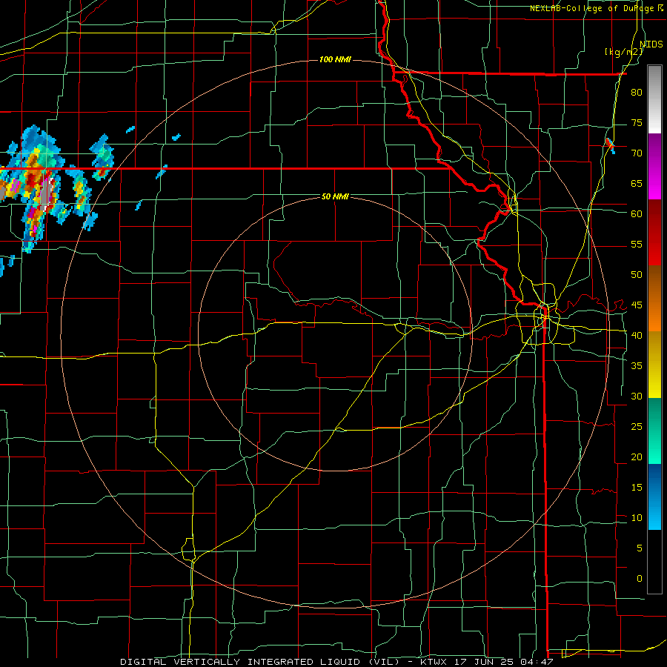The width and height of the screenshot is (667, 667).
Task: Click the [kg/m2] units label
Action: [624, 52]
